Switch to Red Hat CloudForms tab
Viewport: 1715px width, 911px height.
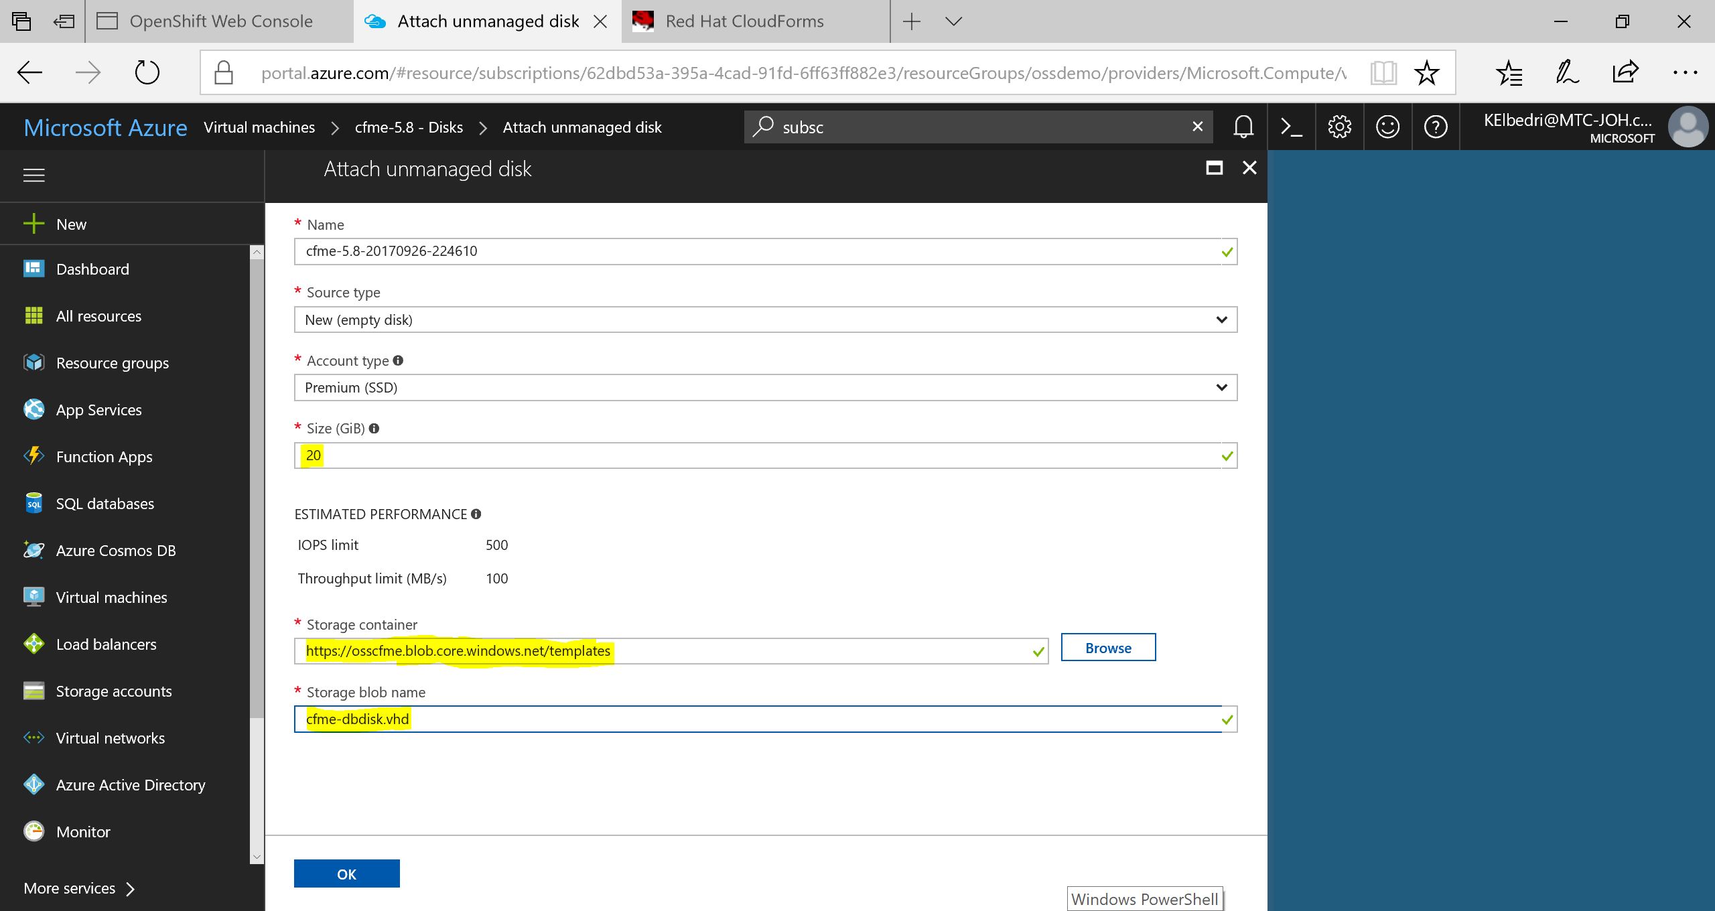click(744, 21)
